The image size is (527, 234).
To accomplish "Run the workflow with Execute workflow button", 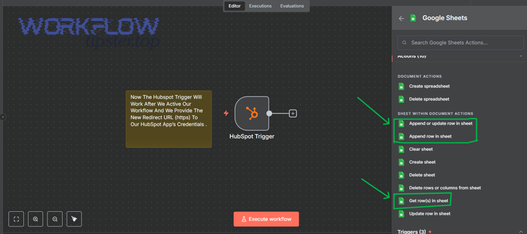I will click(x=266, y=219).
